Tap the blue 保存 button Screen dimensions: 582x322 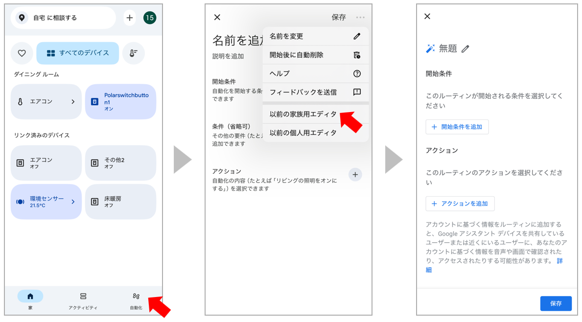tap(556, 303)
